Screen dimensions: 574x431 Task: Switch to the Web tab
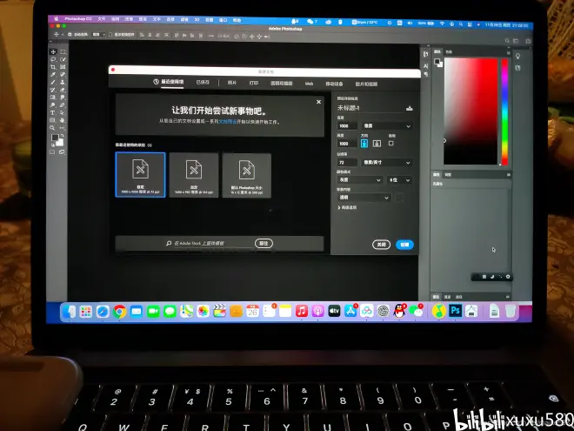pos(309,84)
